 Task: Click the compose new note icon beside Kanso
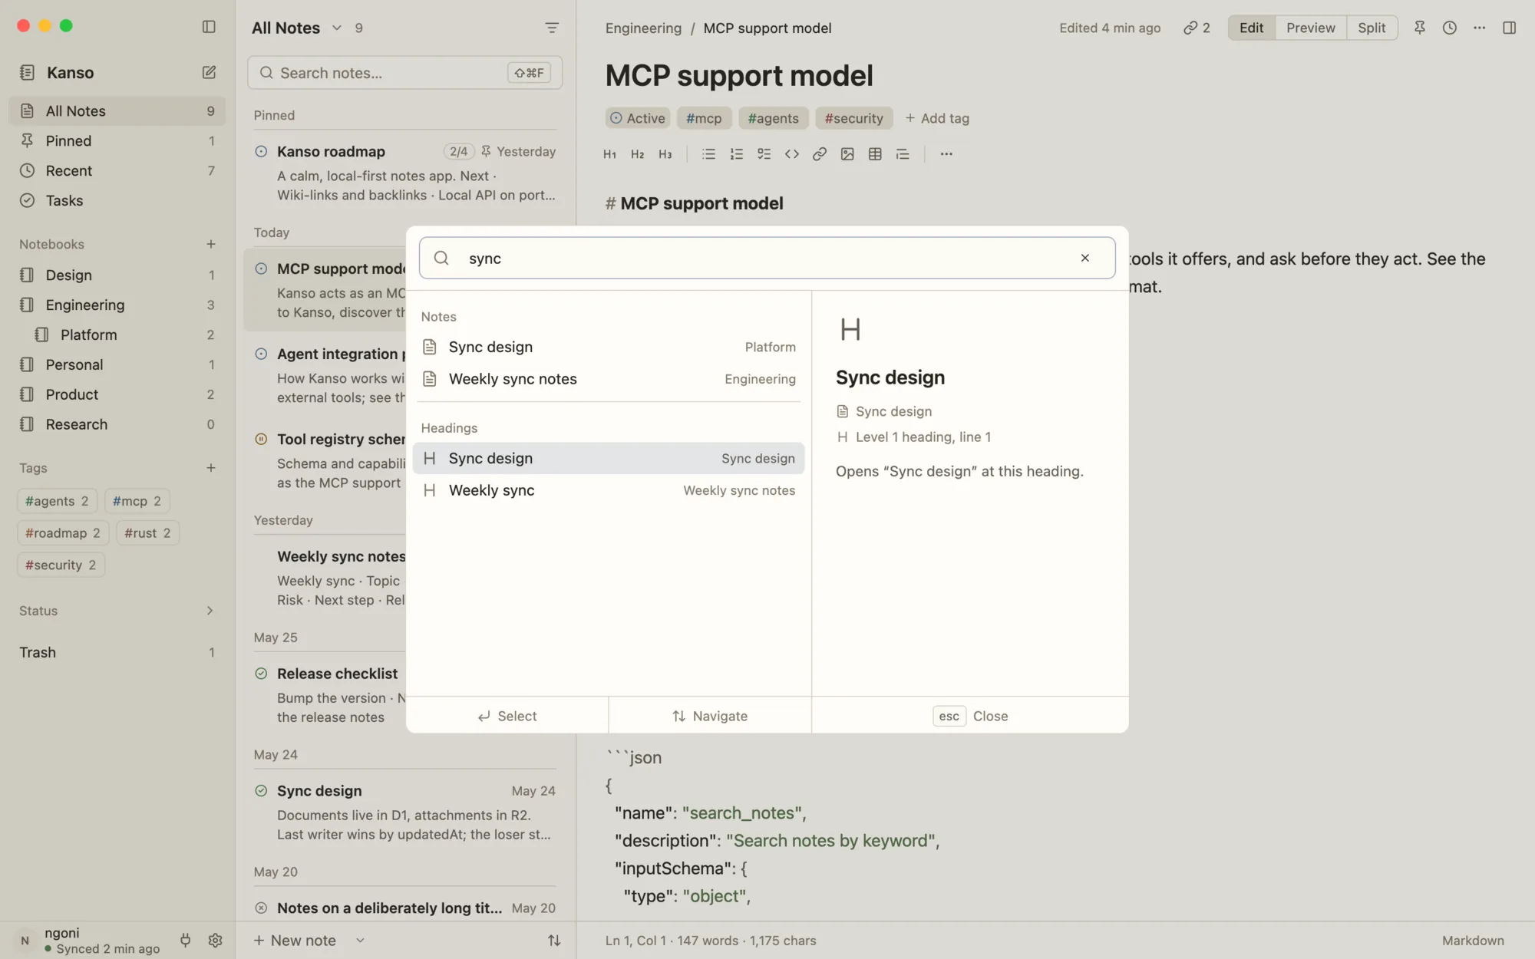209,72
